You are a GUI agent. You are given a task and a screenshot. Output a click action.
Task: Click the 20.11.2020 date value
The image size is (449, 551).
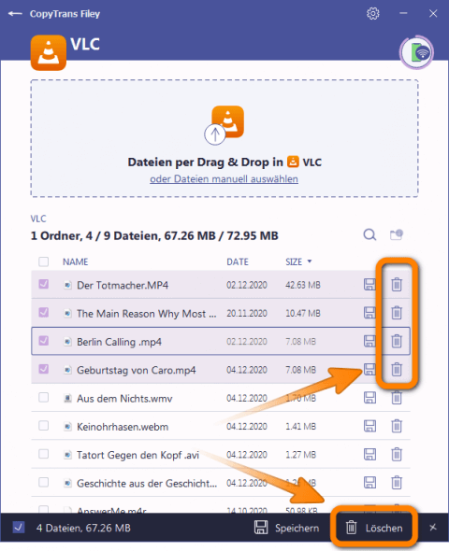click(x=247, y=313)
